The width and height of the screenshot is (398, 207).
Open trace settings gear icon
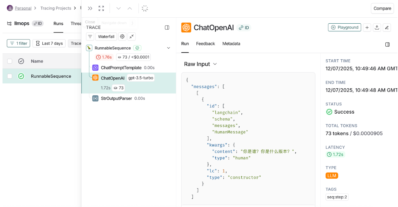(x=122, y=37)
